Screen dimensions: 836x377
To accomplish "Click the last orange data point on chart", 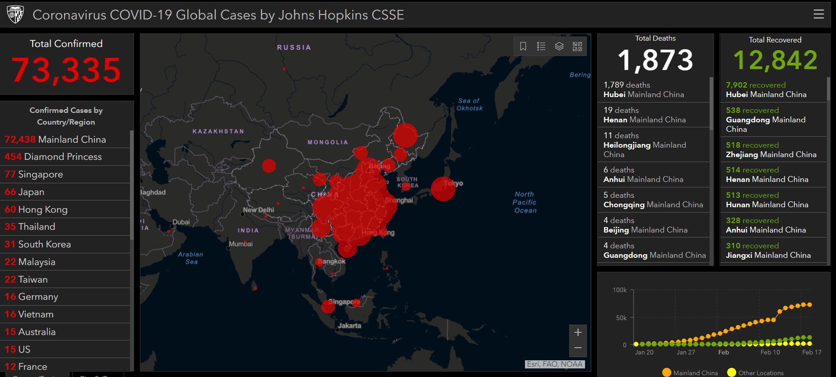I will pos(809,305).
